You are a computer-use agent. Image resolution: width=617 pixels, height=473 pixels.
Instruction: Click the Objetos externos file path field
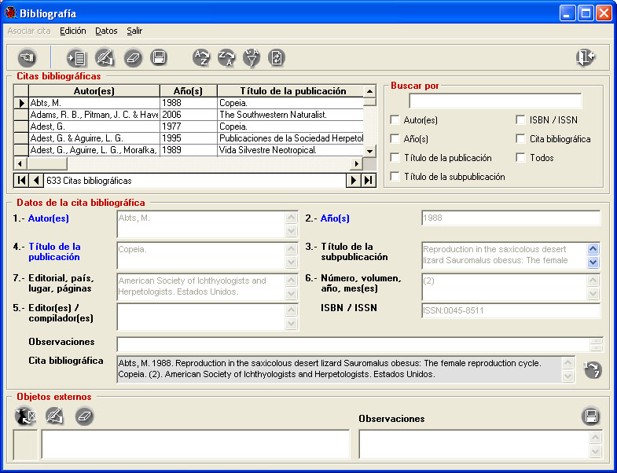[196, 444]
